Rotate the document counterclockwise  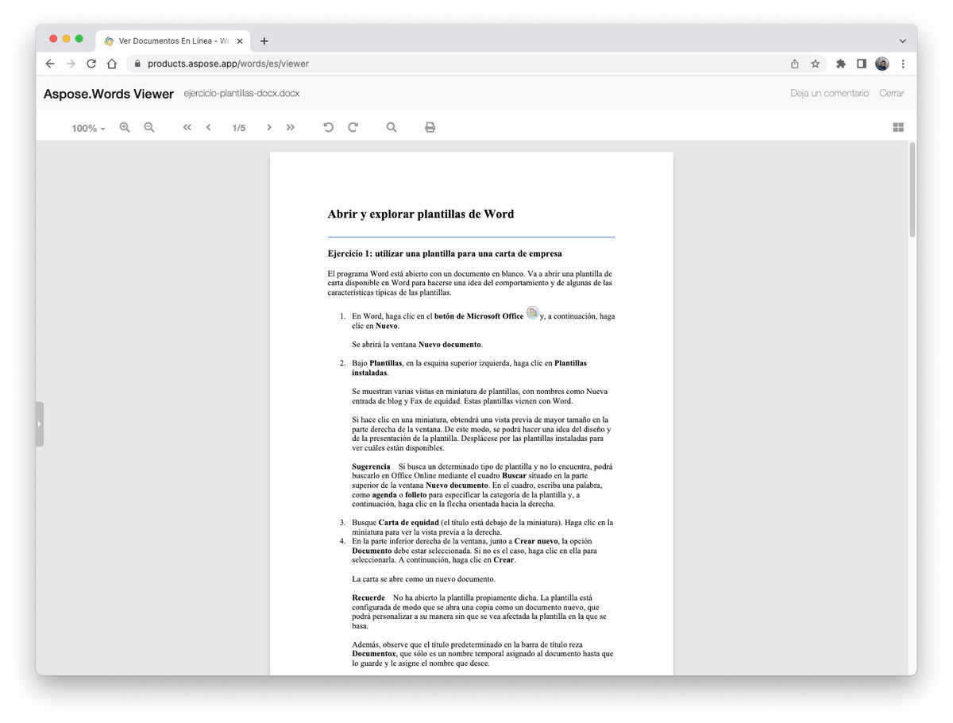coord(328,127)
